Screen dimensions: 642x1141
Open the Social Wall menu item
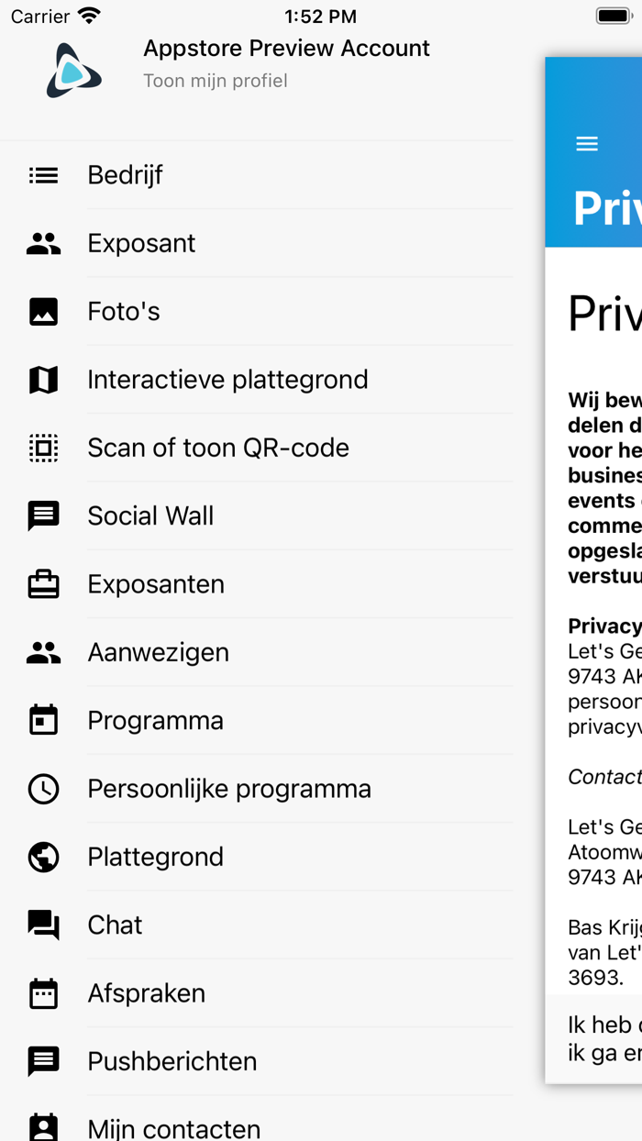click(150, 516)
